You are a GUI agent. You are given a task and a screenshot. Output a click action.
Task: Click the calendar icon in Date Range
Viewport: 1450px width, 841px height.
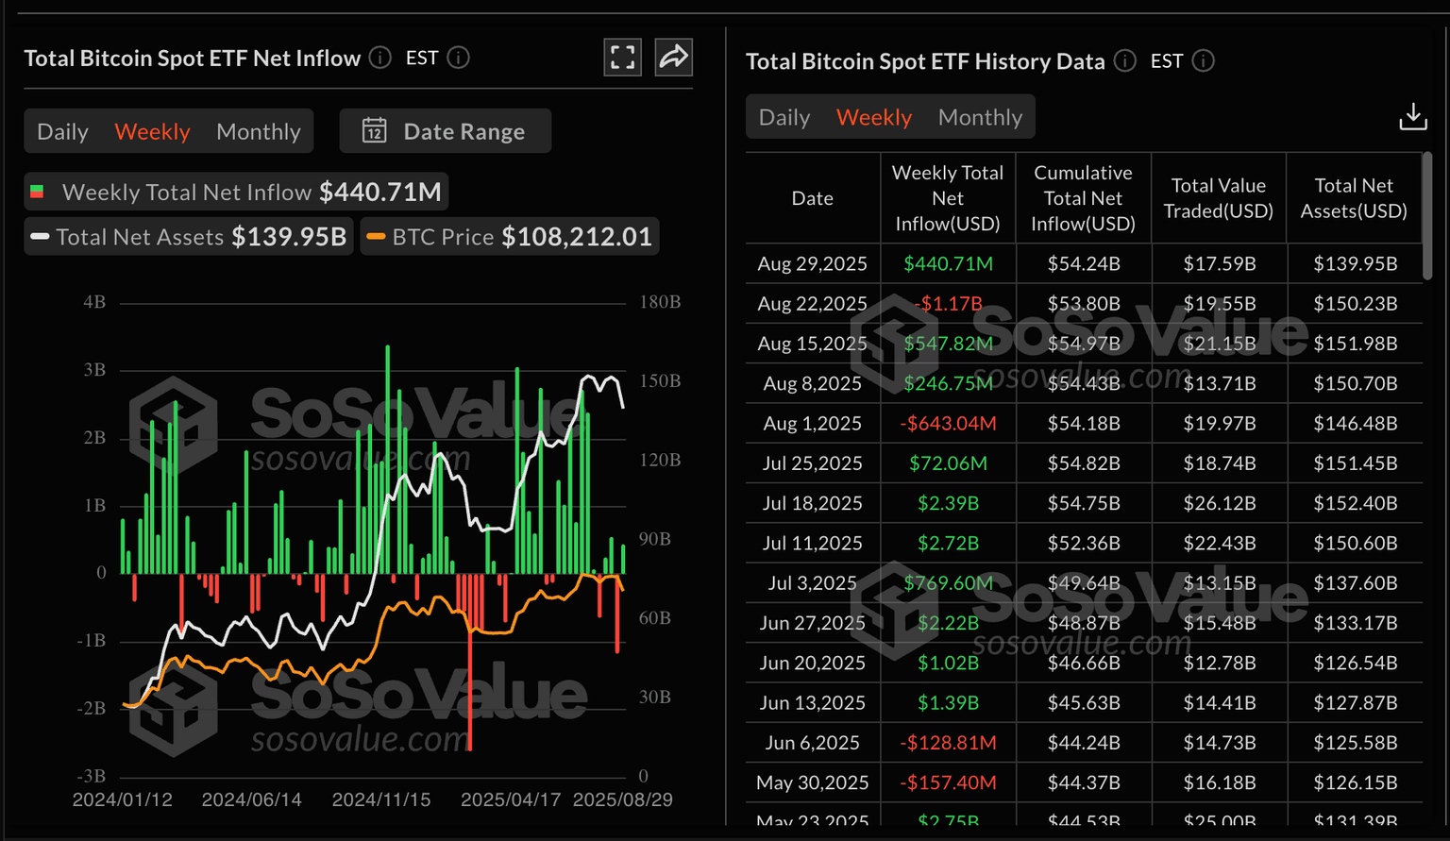tap(375, 131)
